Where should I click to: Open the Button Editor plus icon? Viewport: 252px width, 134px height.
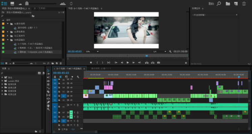coord(186,63)
